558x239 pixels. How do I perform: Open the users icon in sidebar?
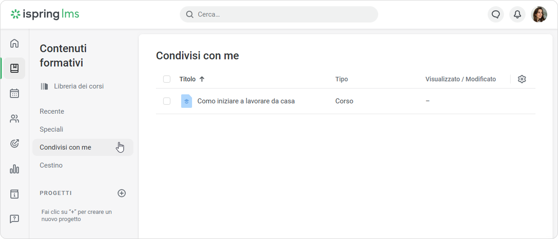14,119
